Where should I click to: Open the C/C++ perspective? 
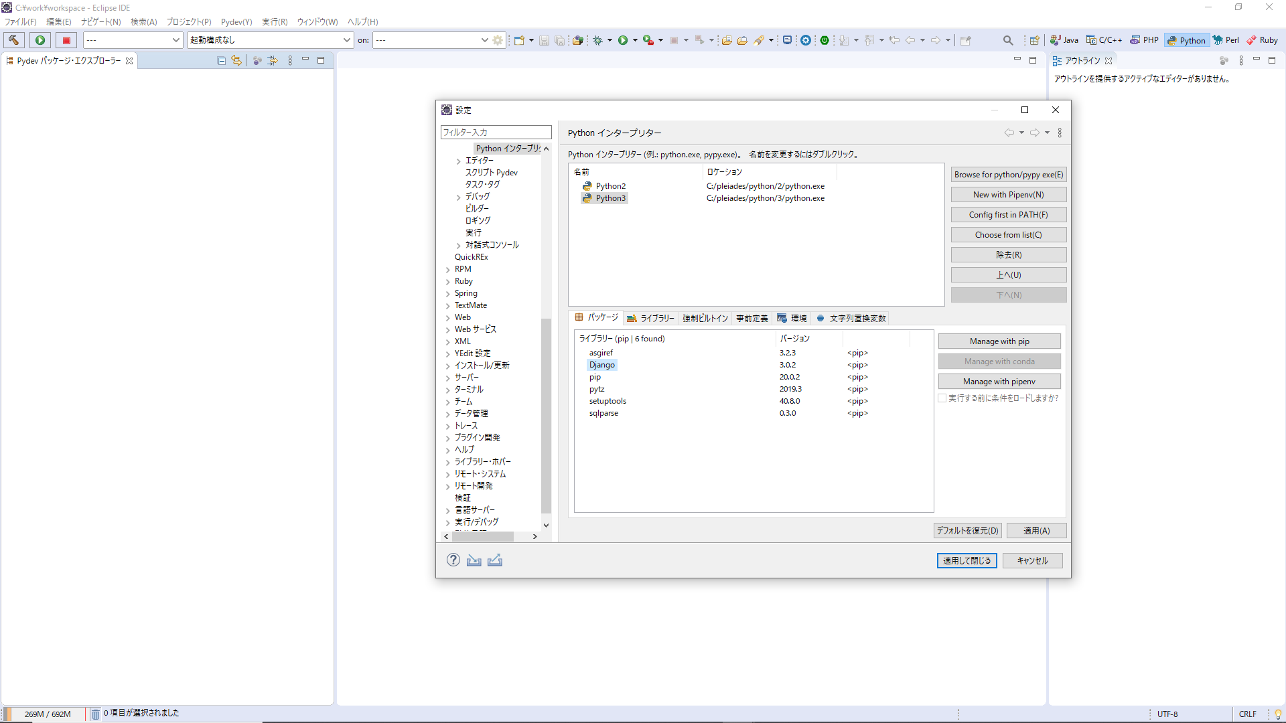1104,40
